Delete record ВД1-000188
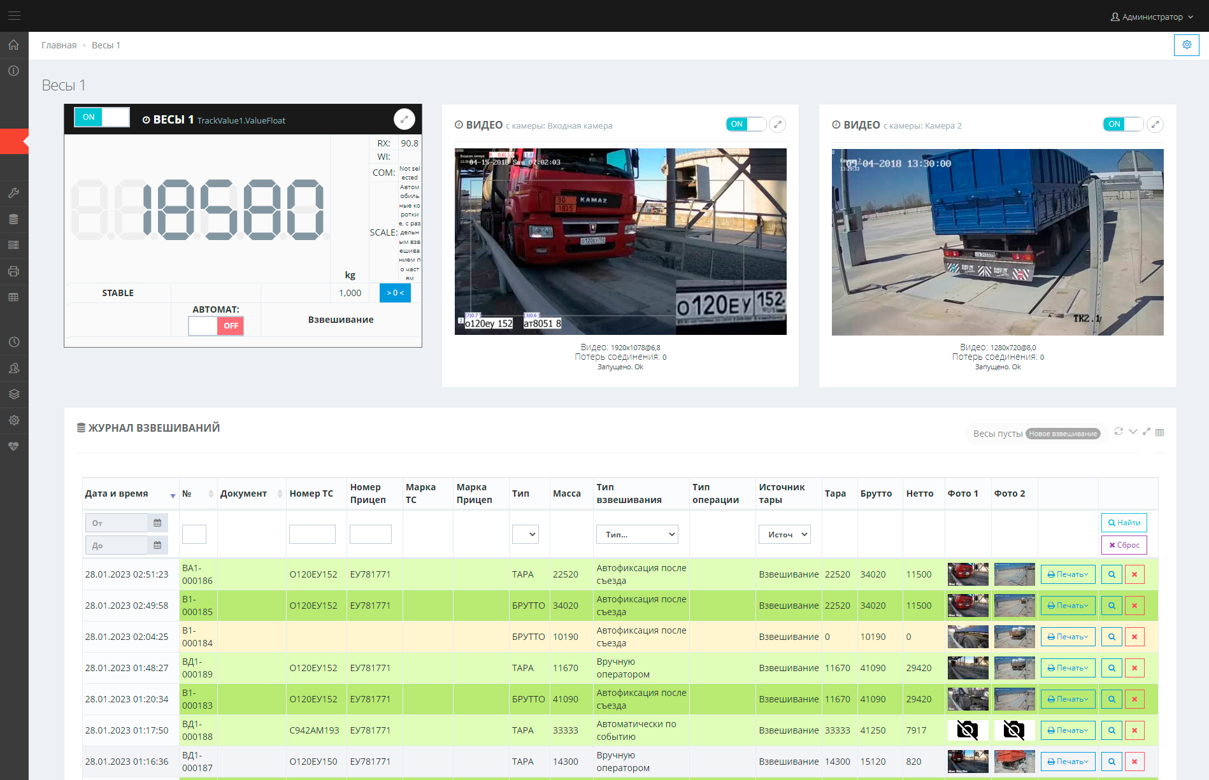 pyautogui.click(x=1134, y=730)
